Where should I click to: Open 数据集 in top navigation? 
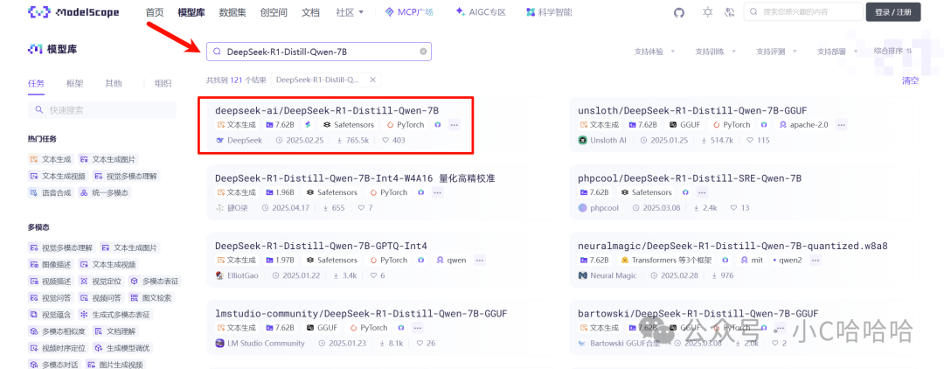click(233, 12)
